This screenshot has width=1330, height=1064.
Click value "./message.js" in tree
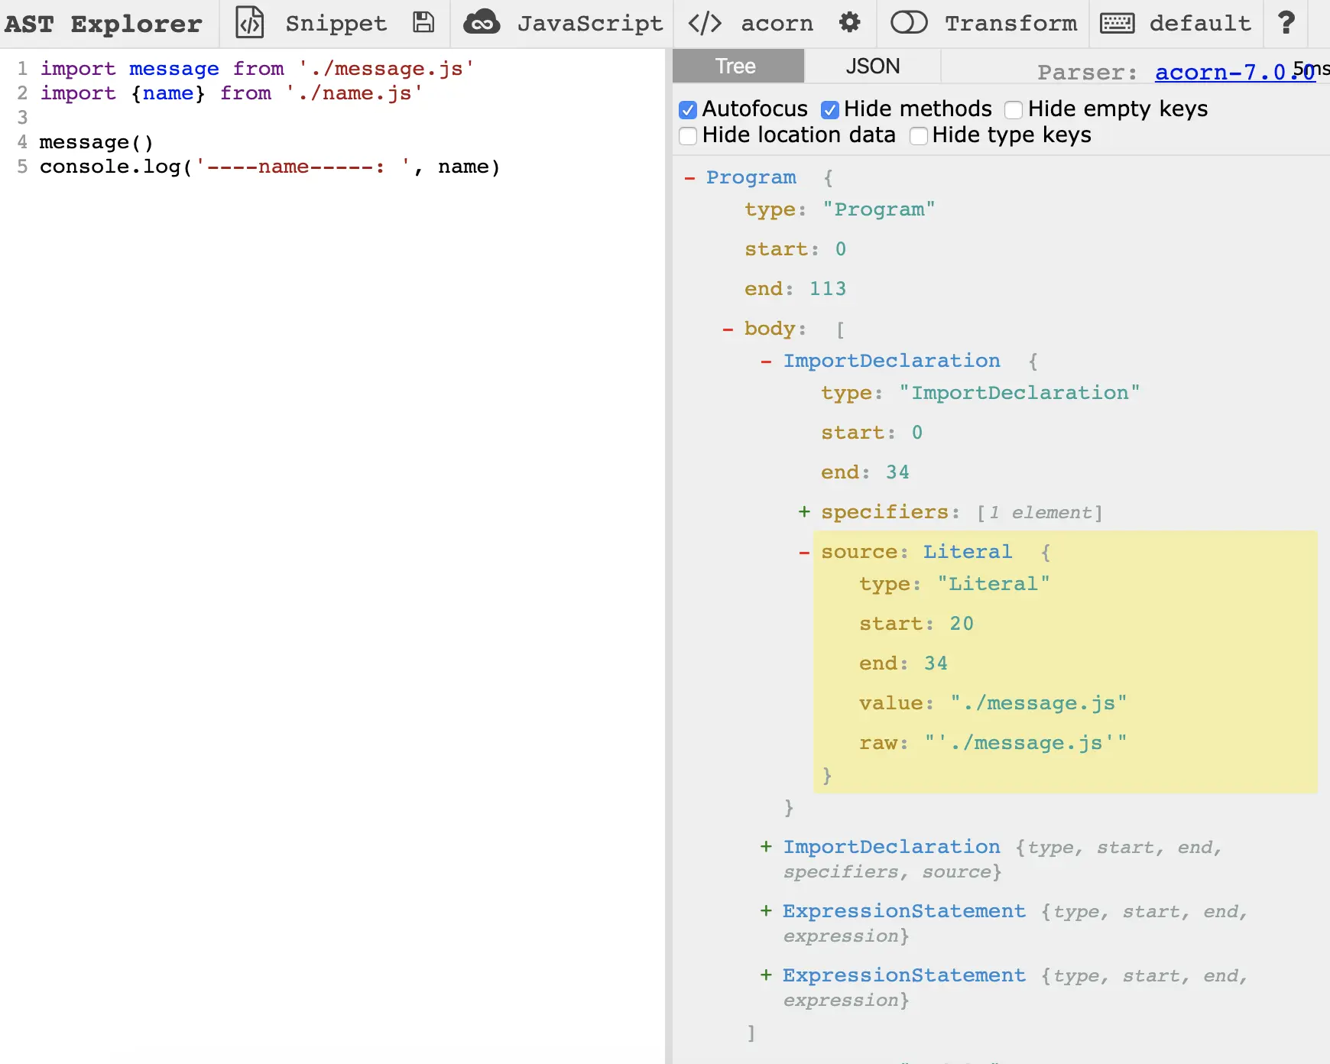[x=1039, y=703]
